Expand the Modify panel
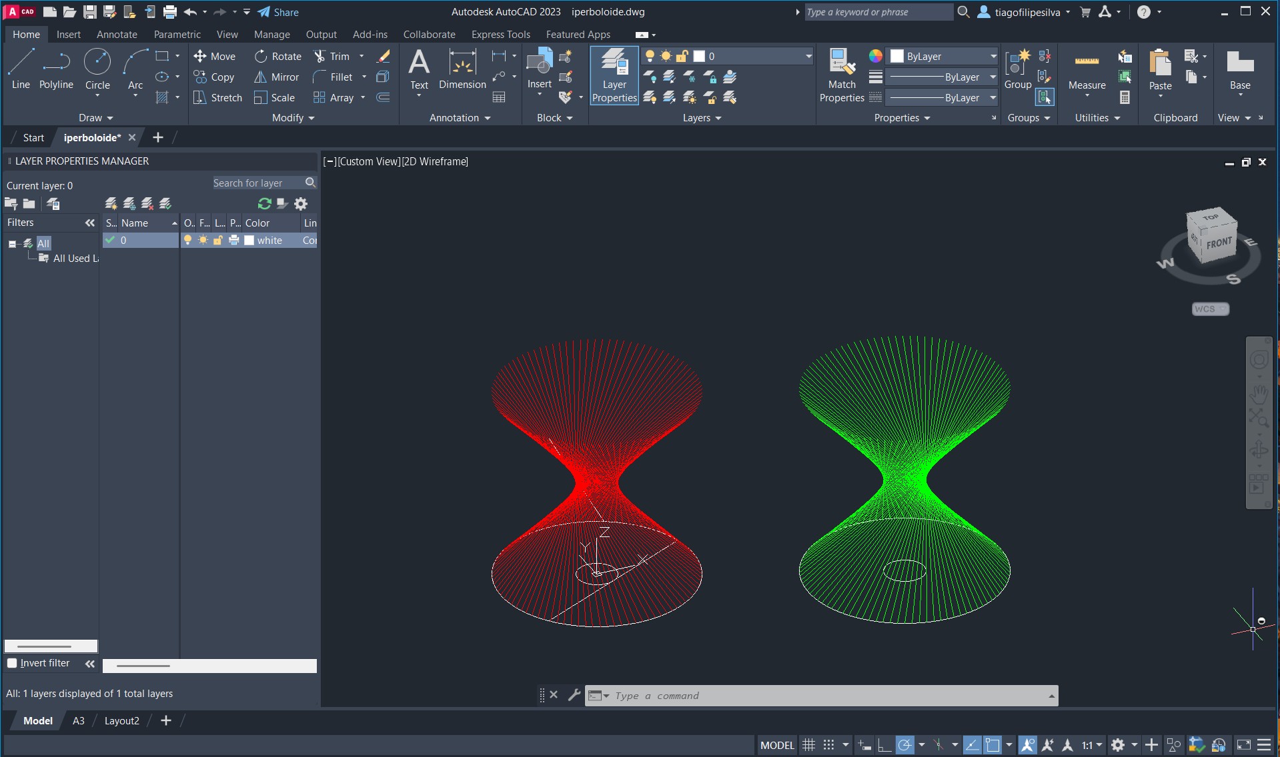Screen dimensions: 1280x757 293,118
